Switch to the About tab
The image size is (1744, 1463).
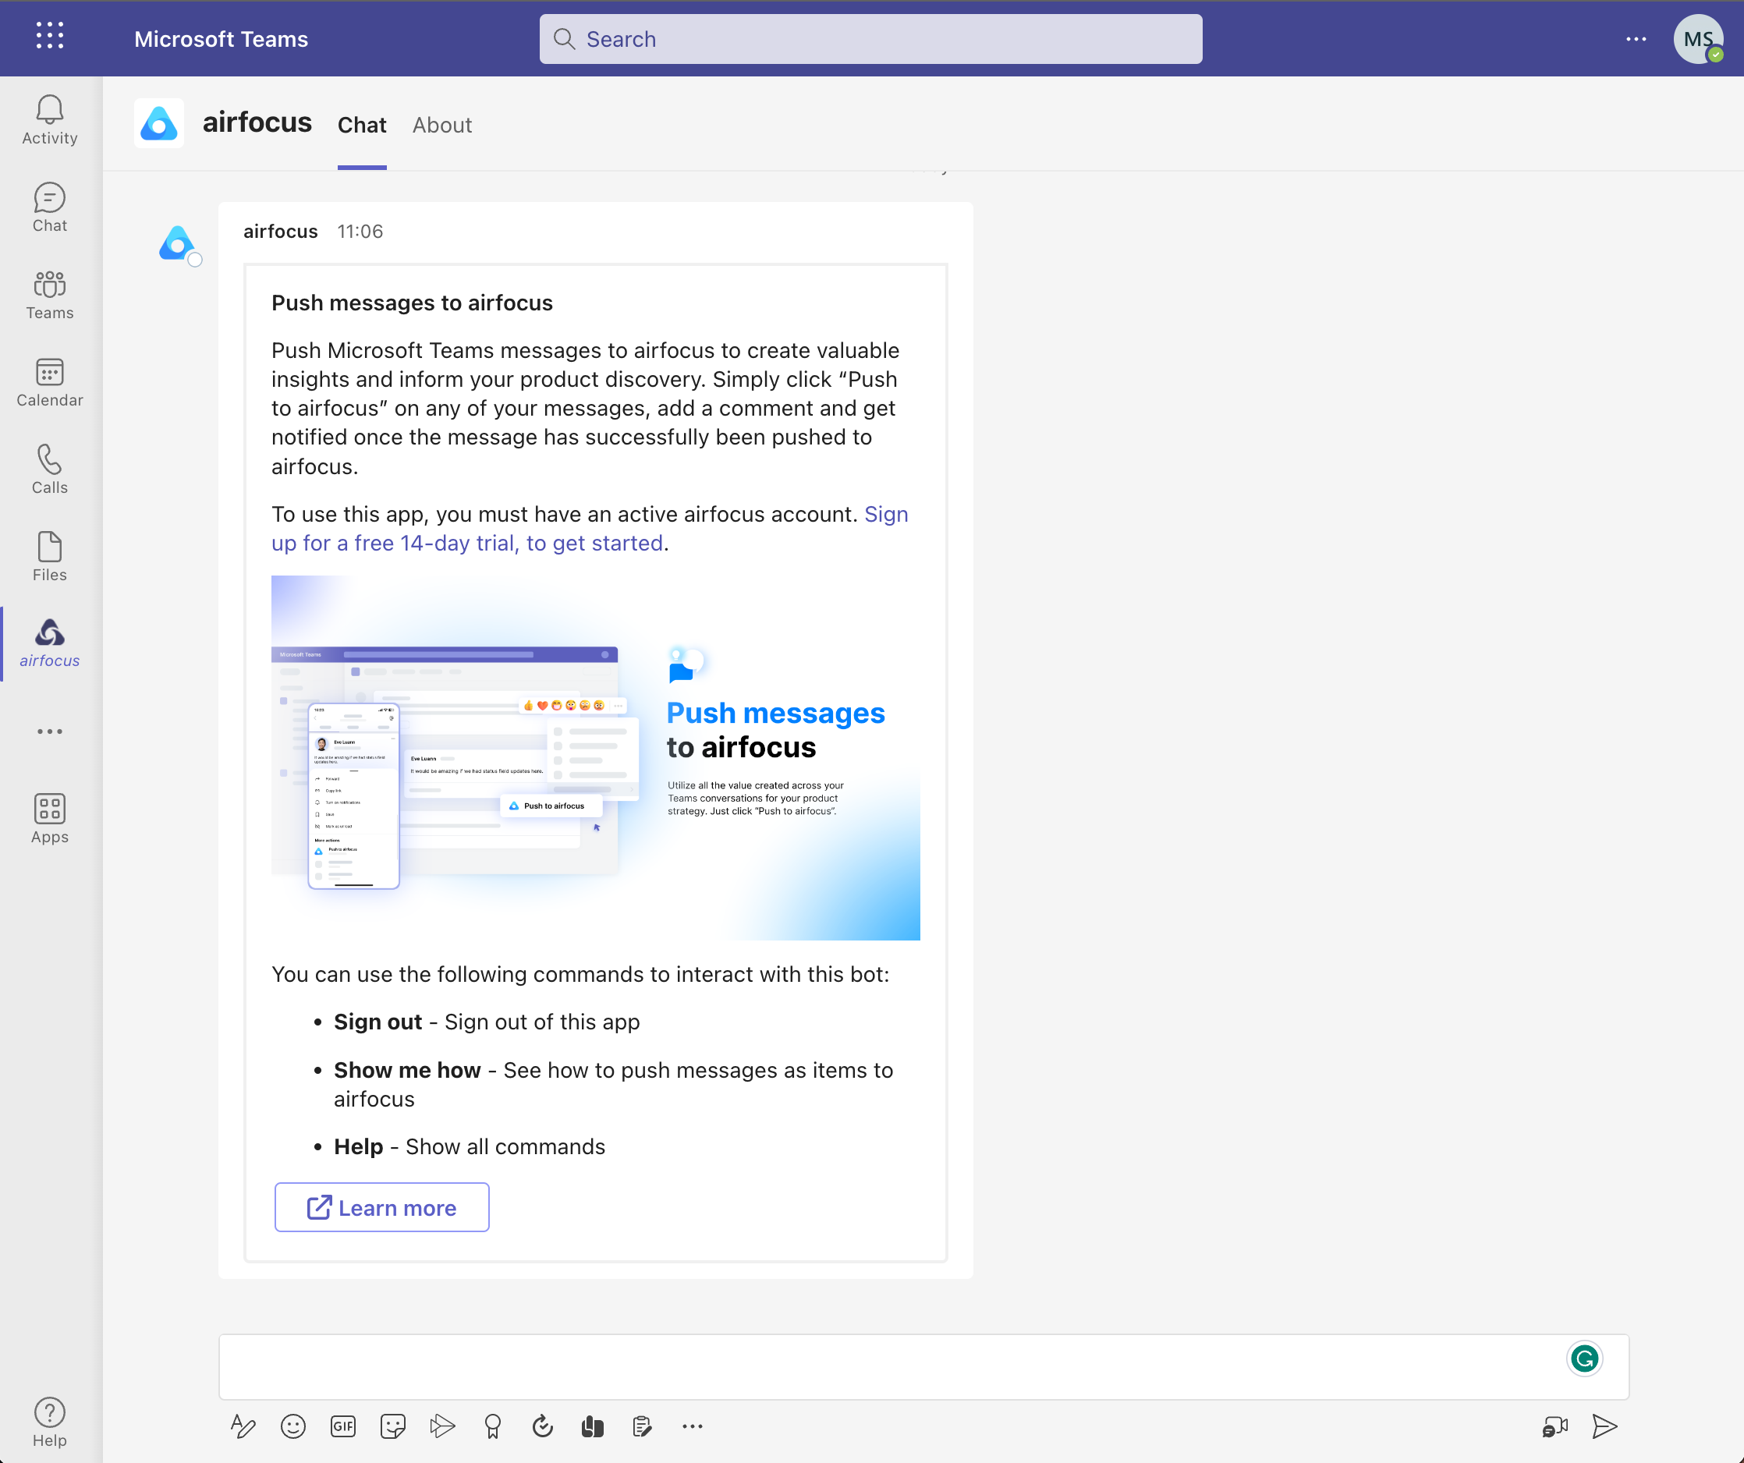[x=443, y=125]
